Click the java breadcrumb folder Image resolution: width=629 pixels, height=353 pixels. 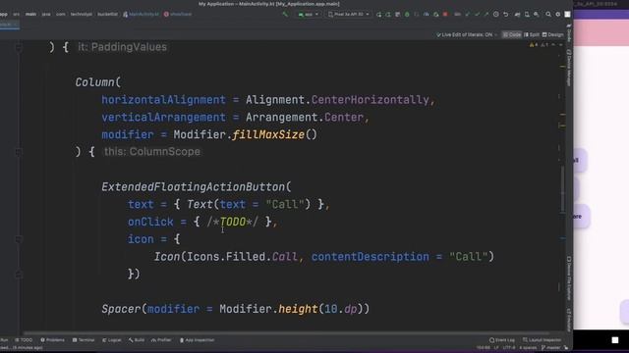point(46,15)
